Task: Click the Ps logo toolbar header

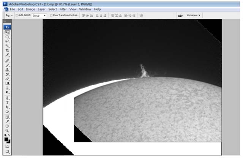Action: (x=7, y=27)
